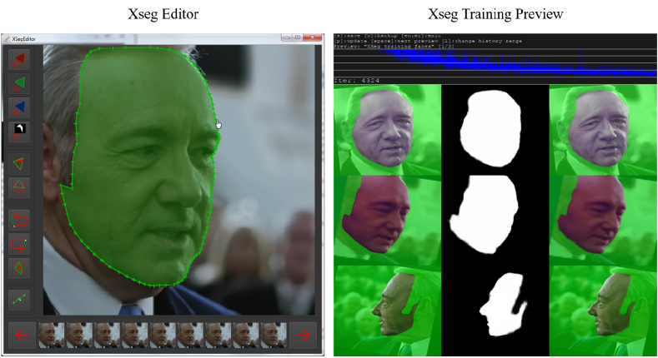Open the fifth filmstrip thumbnail
The height and width of the screenshot is (358, 658).
tap(163, 335)
